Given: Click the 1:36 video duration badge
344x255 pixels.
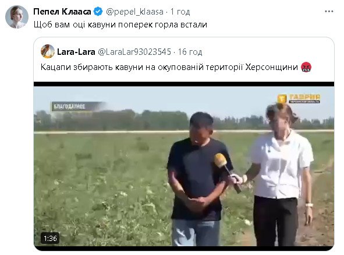Looking at the screenshot, I should tap(50, 238).
